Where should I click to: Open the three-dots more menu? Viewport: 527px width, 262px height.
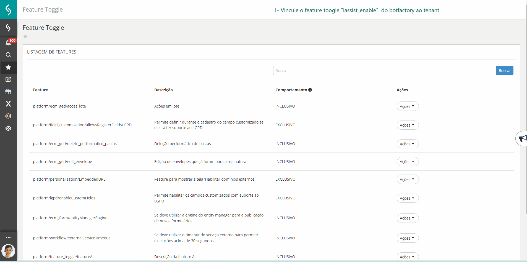click(x=8, y=237)
